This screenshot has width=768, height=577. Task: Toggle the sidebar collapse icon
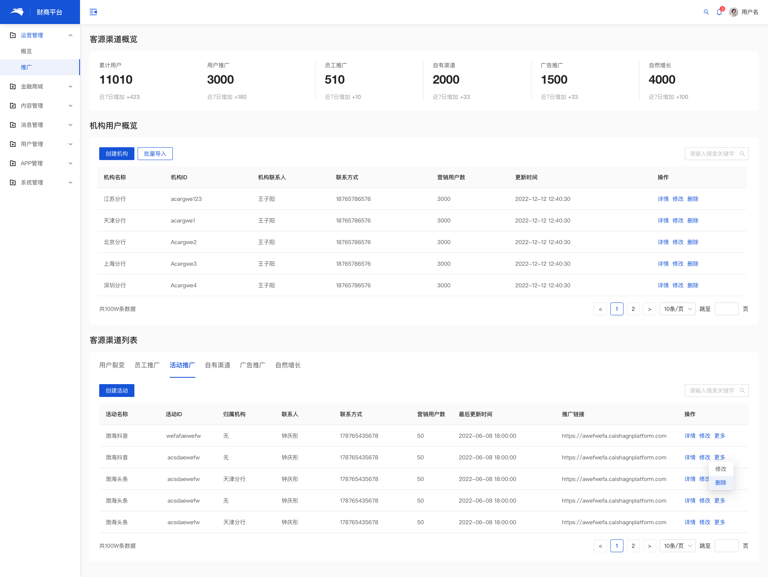pyautogui.click(x=93, y=12)
